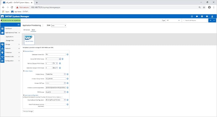Show info for Data Disk Size per HANA Node
This screenshot has width=217, height=117.
(60, 68)
